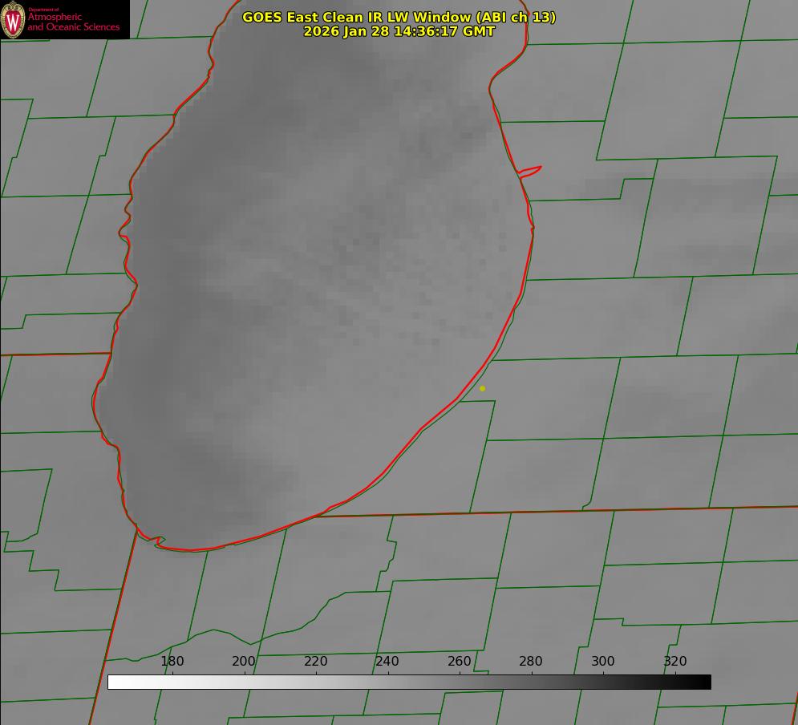Select the 300 colorbar tick label
This screenshot has width=798, height=725.
(x=603, y=662)
